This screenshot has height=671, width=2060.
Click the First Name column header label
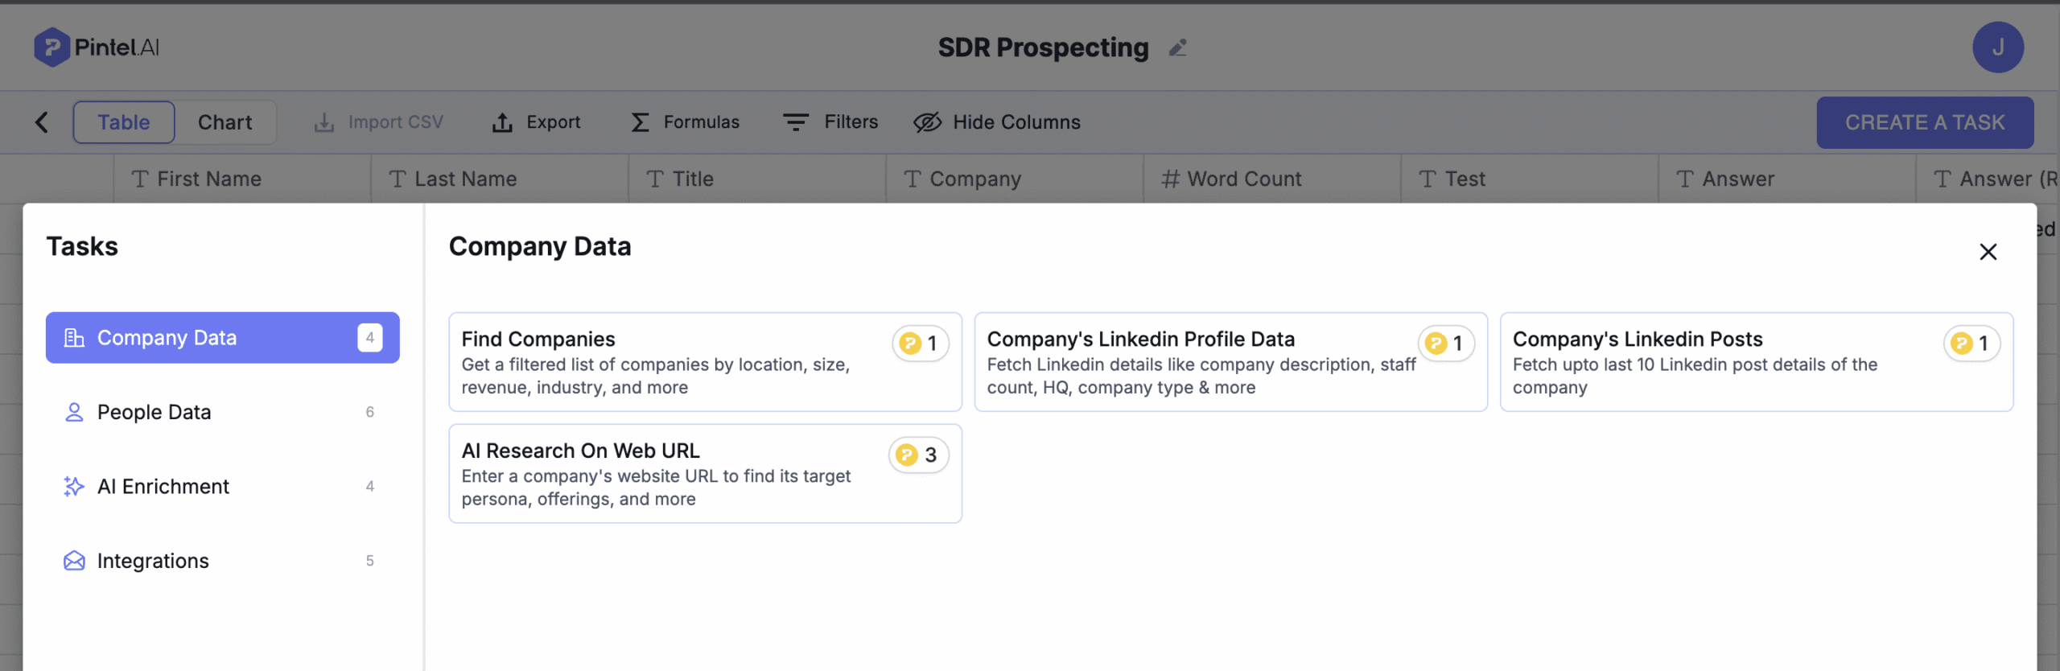pyautogui.click(x=209, y=179)
